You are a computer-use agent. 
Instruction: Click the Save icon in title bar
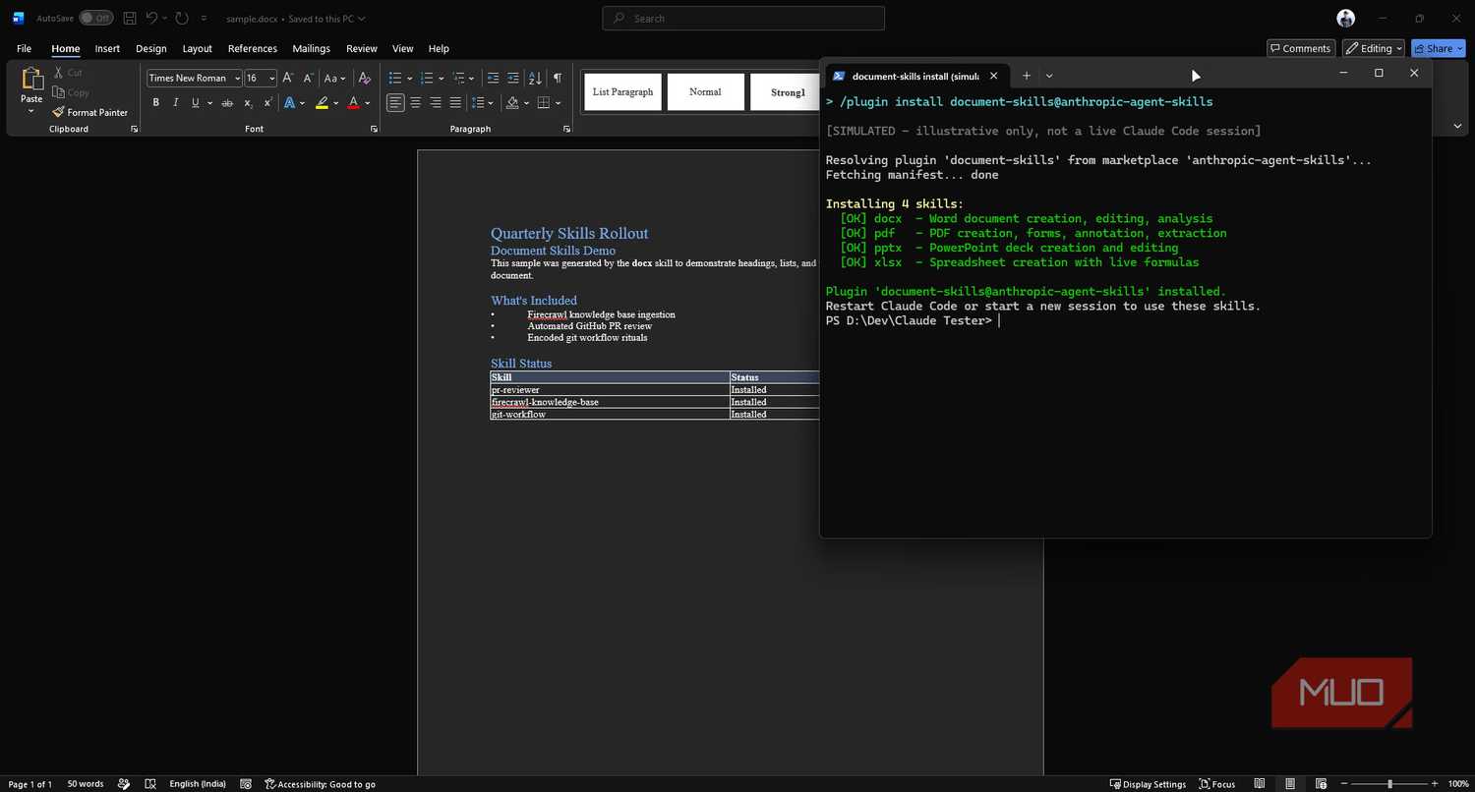pos(130,18)
